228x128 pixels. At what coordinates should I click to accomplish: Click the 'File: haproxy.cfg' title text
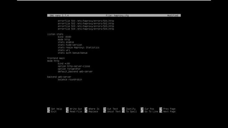[117, 15]
